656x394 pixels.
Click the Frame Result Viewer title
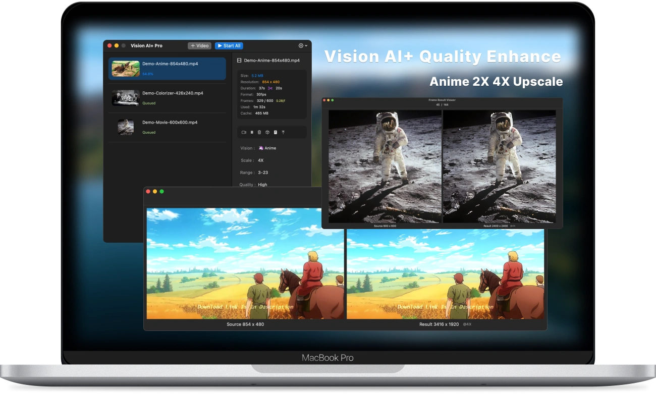[x=442, y=100]
